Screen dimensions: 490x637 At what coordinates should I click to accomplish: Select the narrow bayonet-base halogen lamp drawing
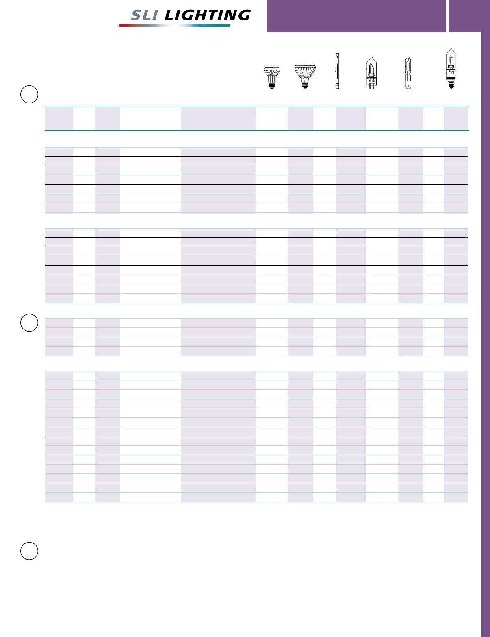pyautogui.click(x=408, y=73)
